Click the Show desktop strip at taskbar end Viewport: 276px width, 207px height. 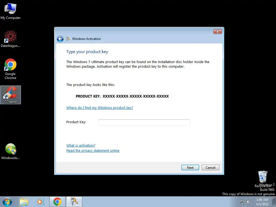point(274,202)
